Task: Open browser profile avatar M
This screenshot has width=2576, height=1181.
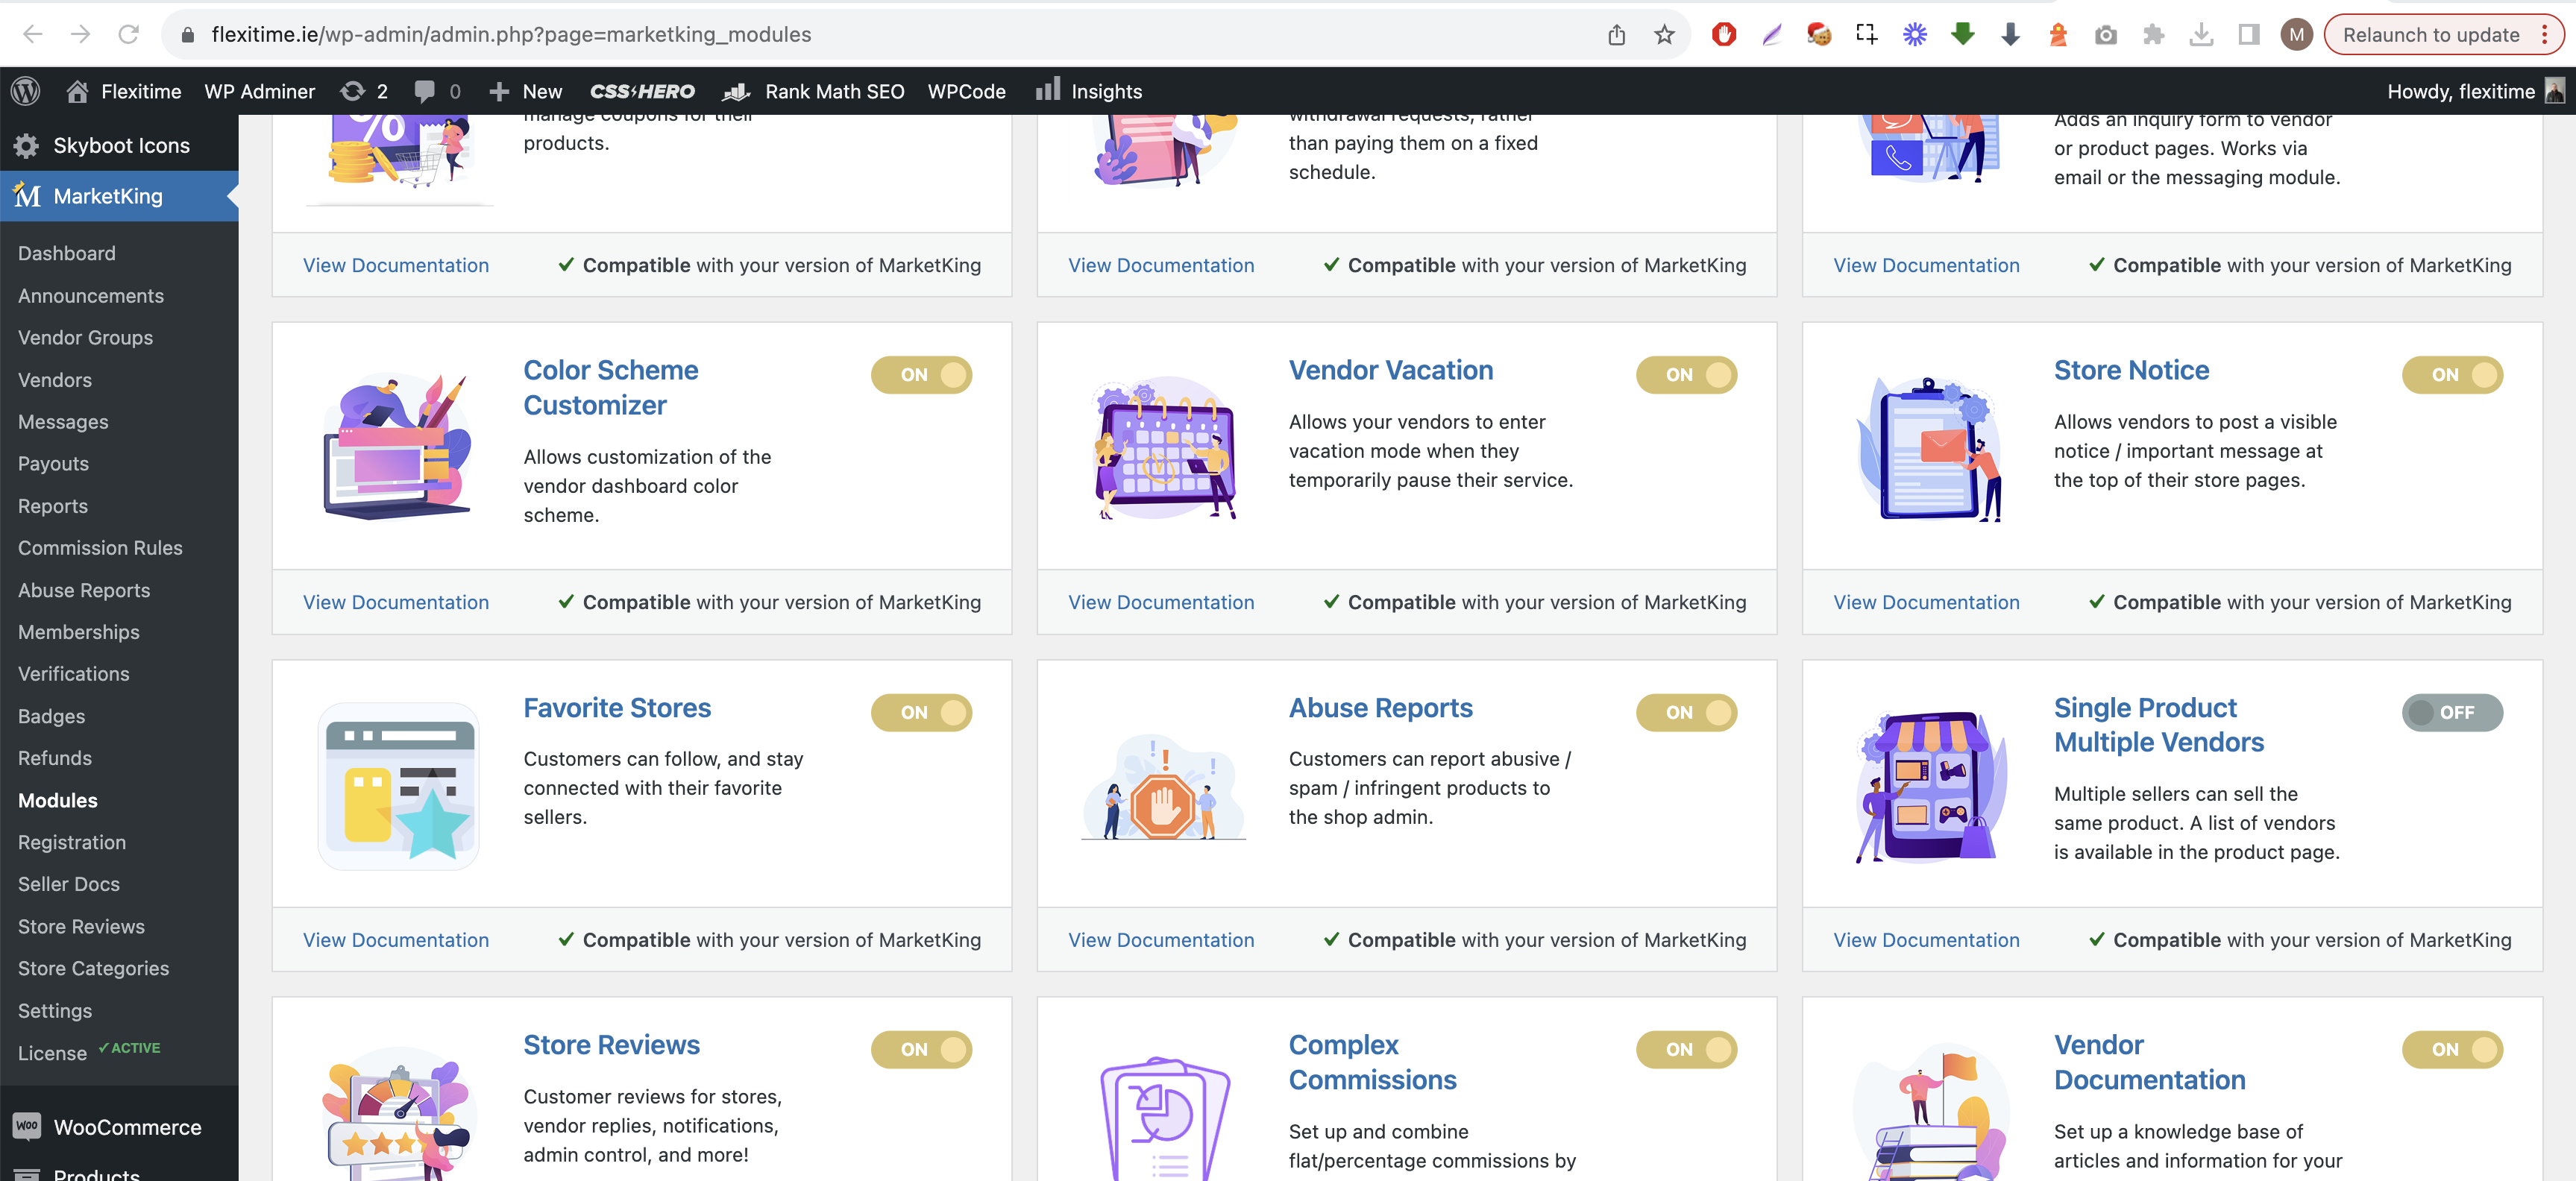Action: tap(2296, 35)
